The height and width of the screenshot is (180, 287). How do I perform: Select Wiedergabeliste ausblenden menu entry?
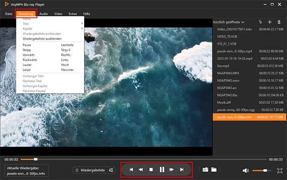pyautogui.click(x=50, y=39)
